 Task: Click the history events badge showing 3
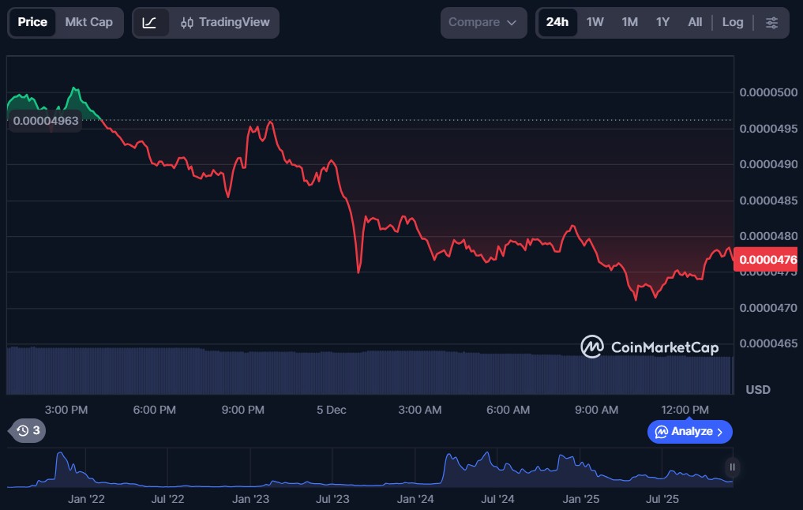(28, 430)
